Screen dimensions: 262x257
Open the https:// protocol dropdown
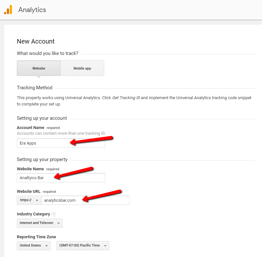[x=29, y=200]
